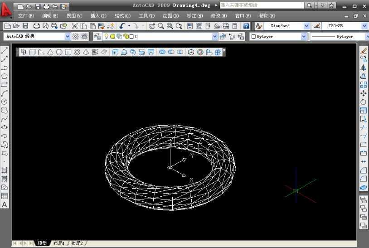Open the 绘图(D) menu
Viewport: 369px width, 248px height.
click(170, 16)
